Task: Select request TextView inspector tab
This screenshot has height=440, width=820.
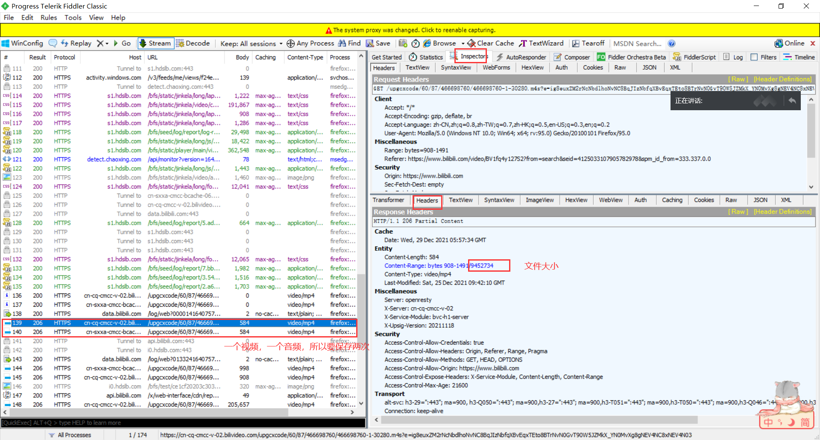Action: [x=417, y=67]
